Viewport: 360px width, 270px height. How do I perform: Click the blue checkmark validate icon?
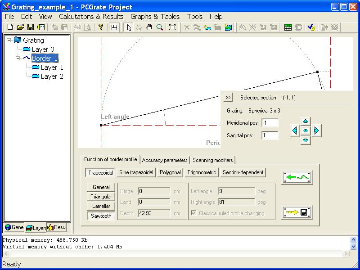(311, 27)
